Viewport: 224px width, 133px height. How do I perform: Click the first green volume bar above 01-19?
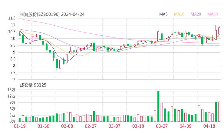click(20, 120)
